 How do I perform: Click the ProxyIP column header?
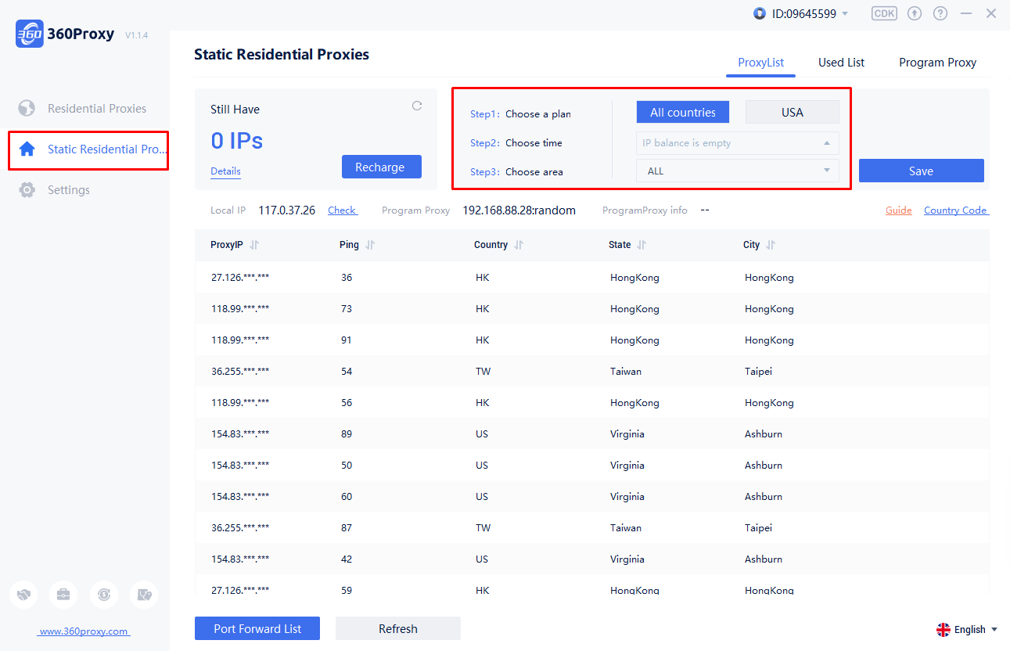click(227, 245)
